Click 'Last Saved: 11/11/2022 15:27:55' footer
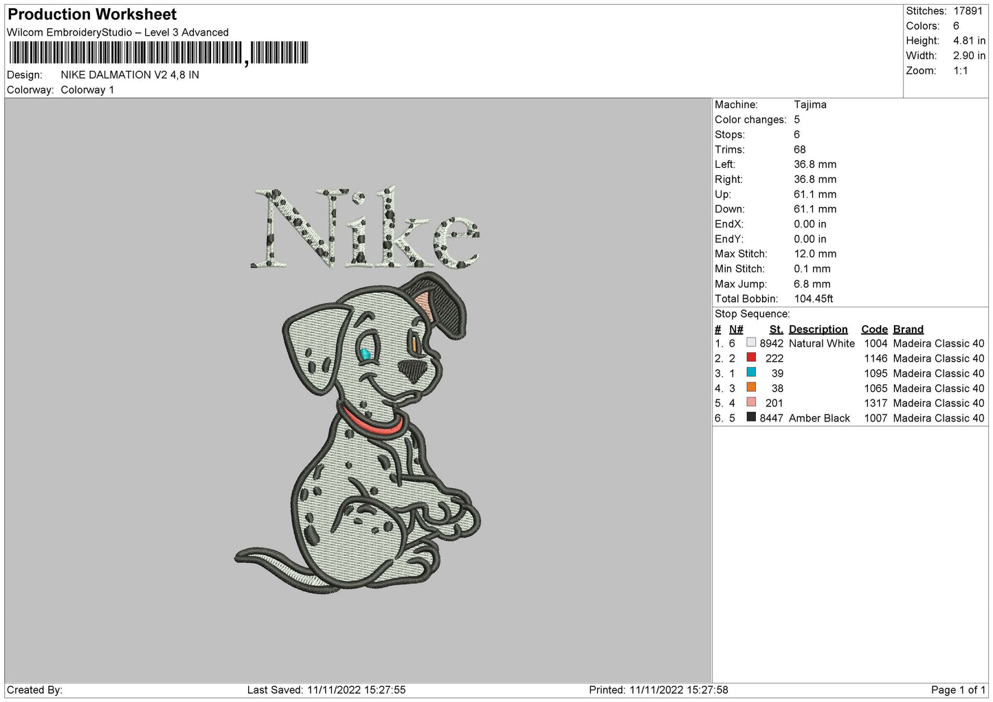The width and height of the screenshot is (993, 702). 326,690
